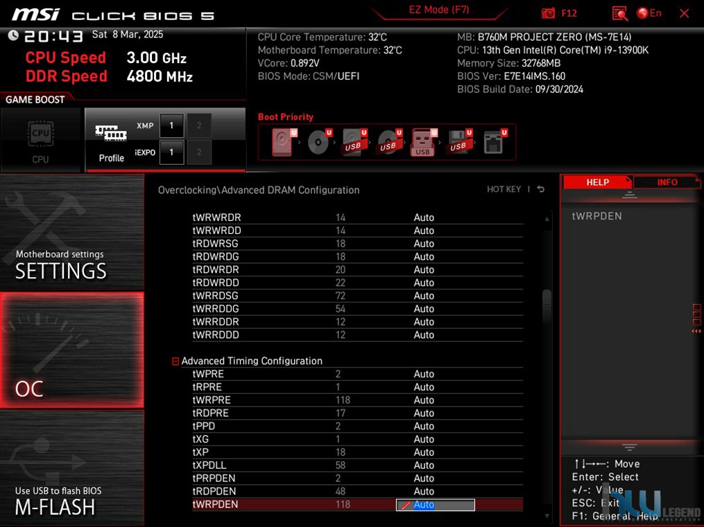The width and height of the screenshot is (704, 527).
Task: Select the hard disk boot priority icon
Action: pyautogui.click(x=283, y=142)
